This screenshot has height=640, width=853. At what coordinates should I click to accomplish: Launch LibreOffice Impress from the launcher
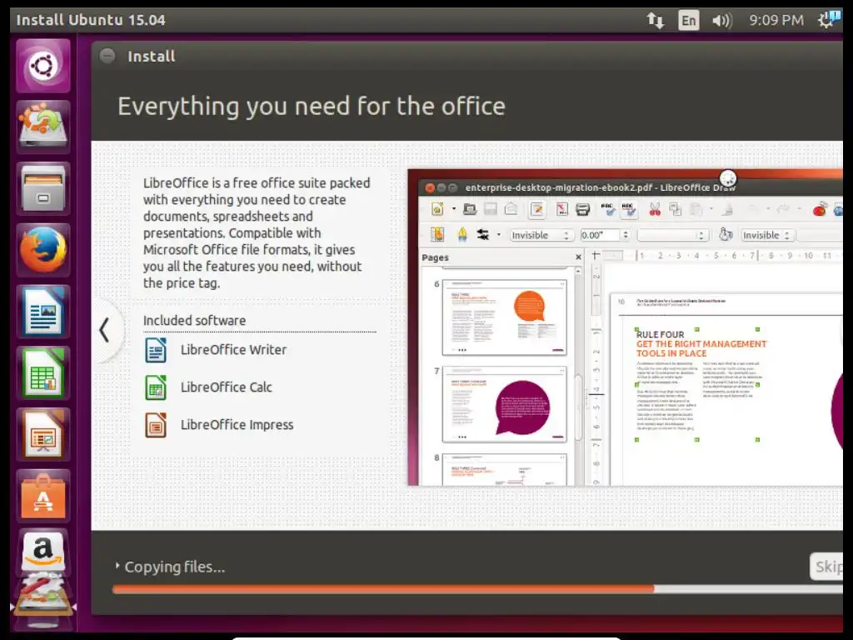click(x=43, y=435)
